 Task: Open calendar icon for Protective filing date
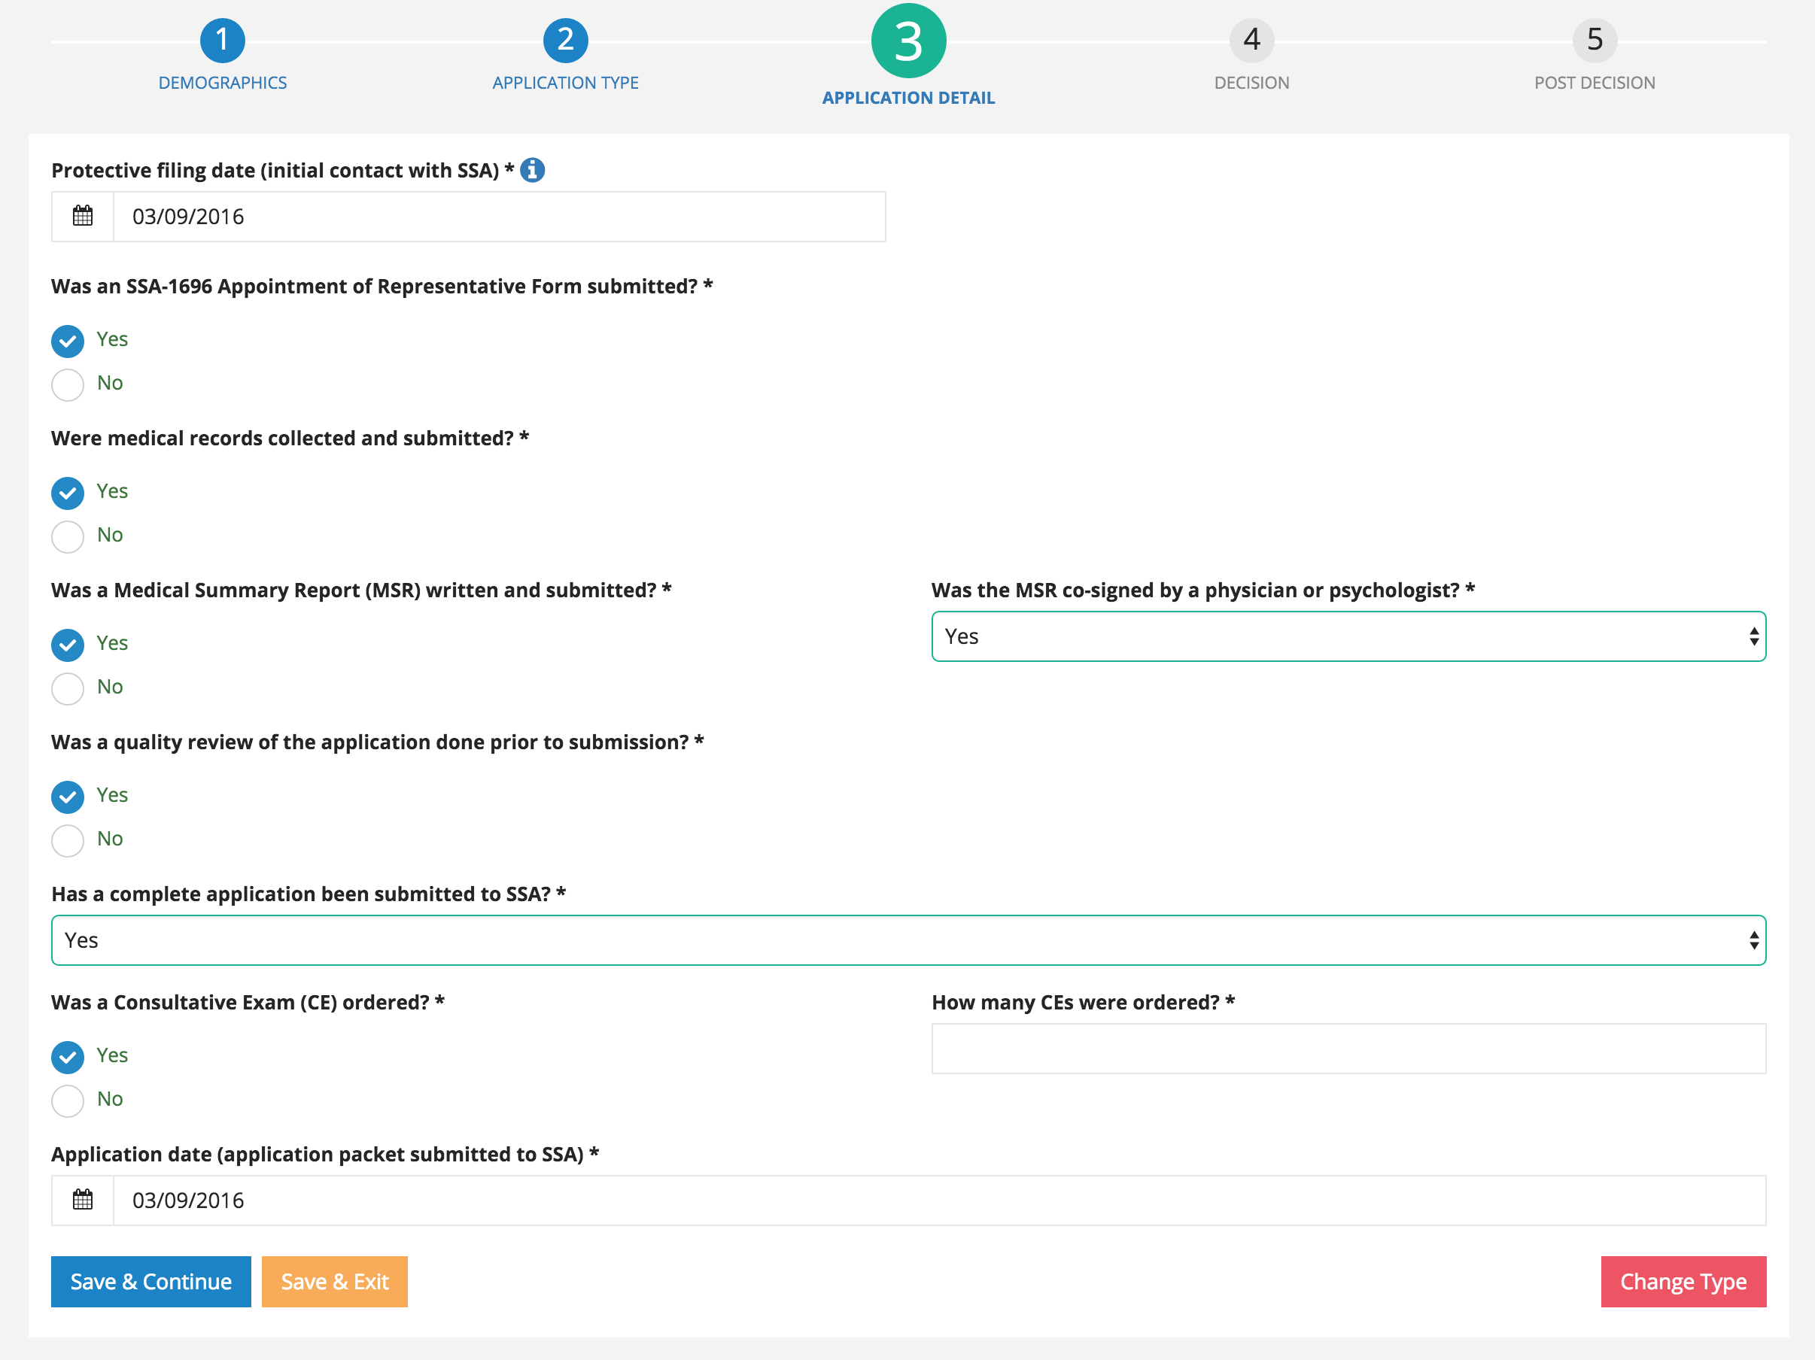pos(83,217)
